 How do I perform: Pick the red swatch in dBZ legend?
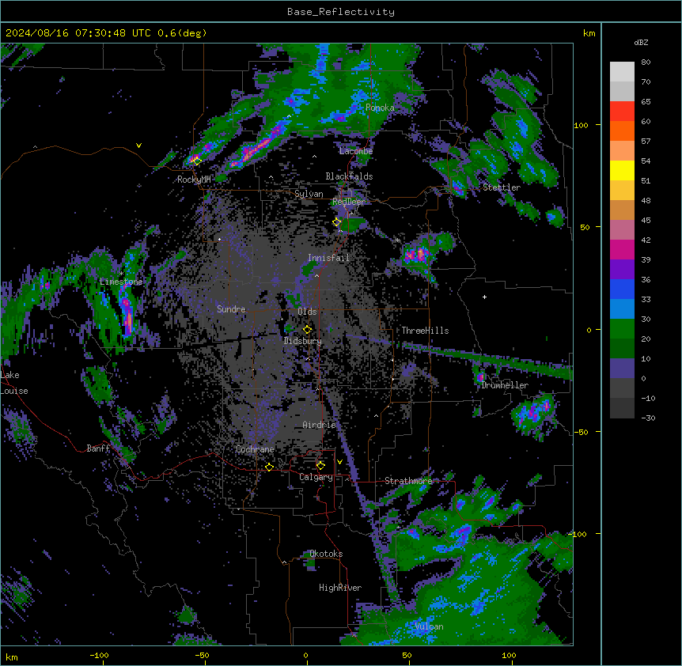click(622, 112)
